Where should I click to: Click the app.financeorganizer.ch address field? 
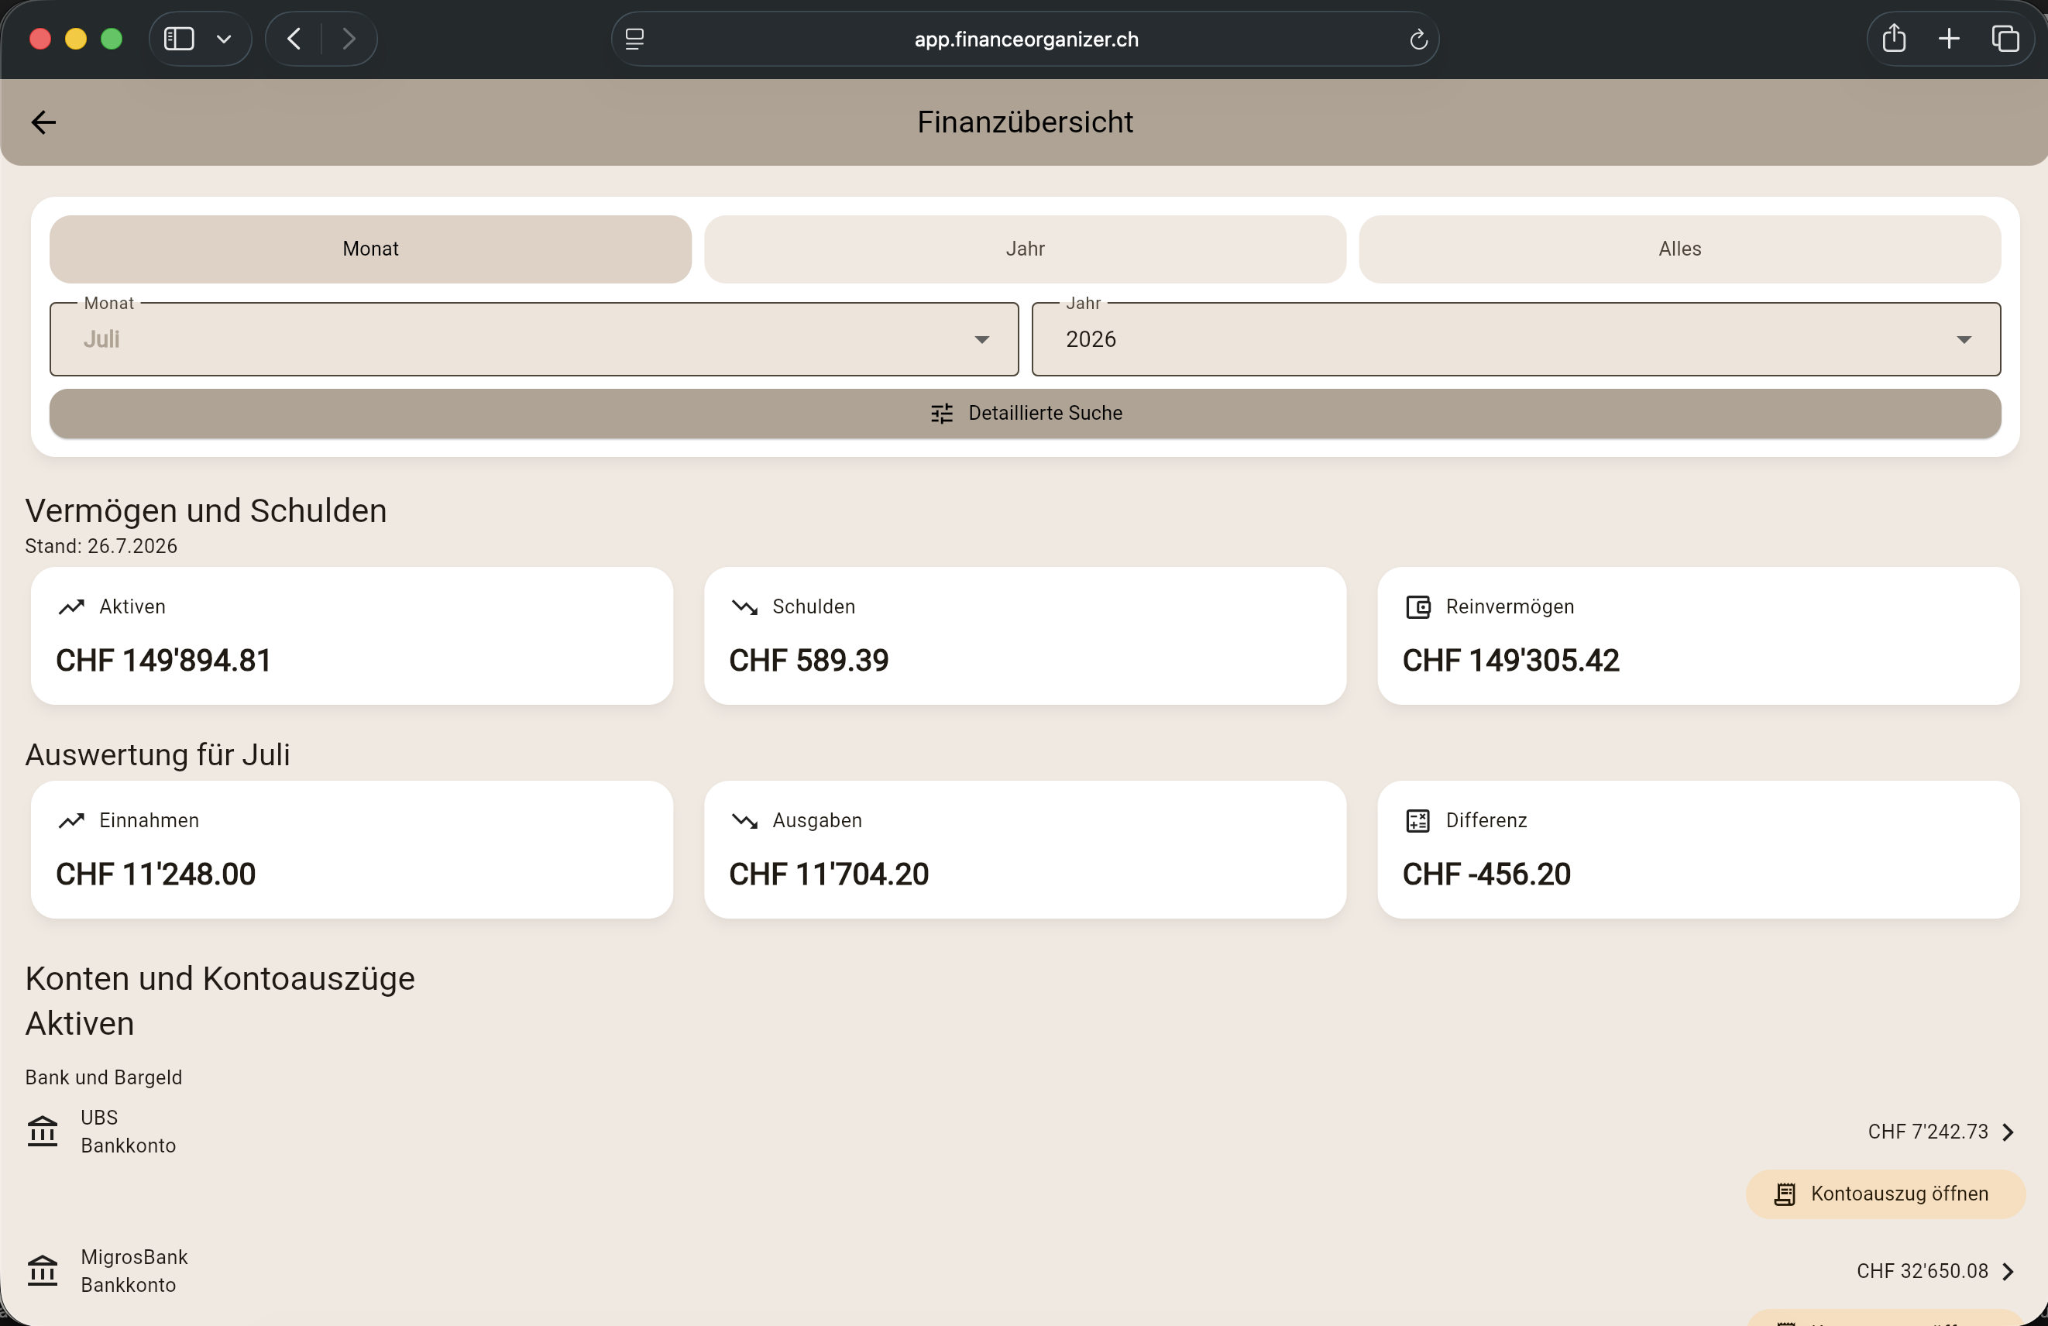1026,39
